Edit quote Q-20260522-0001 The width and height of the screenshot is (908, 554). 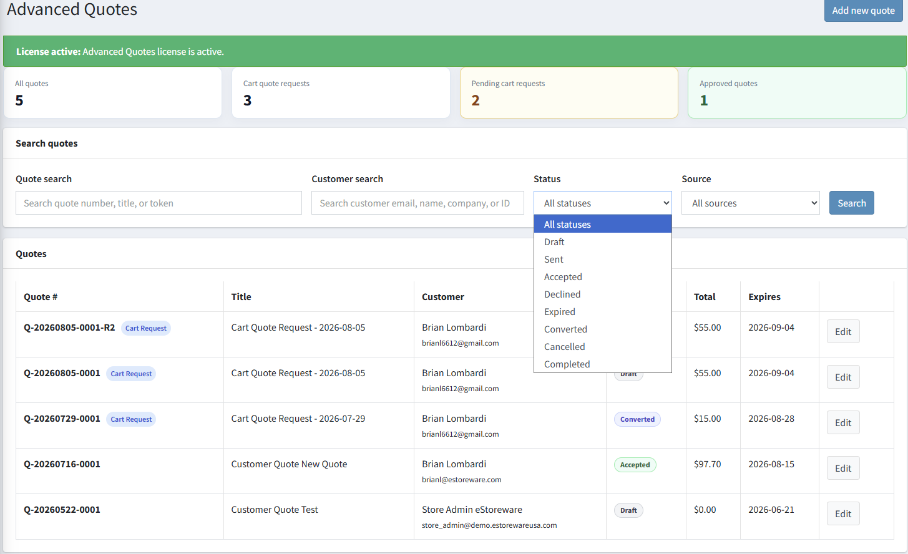click(843, 513)
